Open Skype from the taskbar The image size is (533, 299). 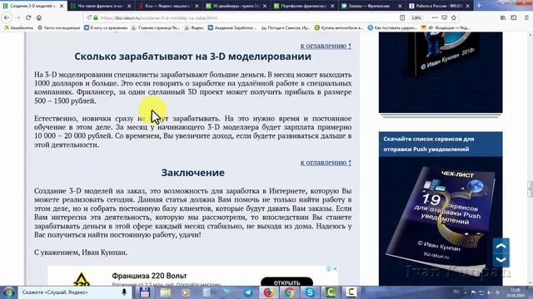310,292
